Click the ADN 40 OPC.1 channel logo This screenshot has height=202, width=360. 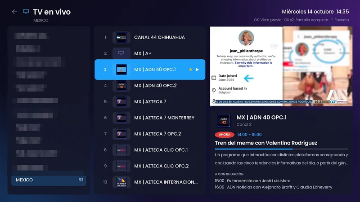click(121, 70)
